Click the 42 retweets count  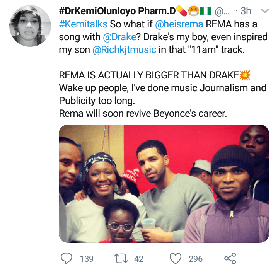(x=139, y=258)
